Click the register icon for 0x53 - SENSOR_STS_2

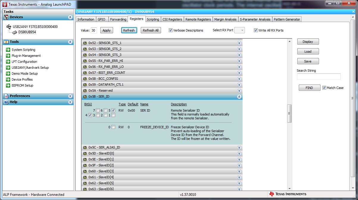[x=85, y=49]
